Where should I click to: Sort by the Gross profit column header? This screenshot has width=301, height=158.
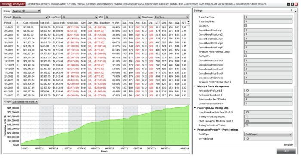[59, 23]
